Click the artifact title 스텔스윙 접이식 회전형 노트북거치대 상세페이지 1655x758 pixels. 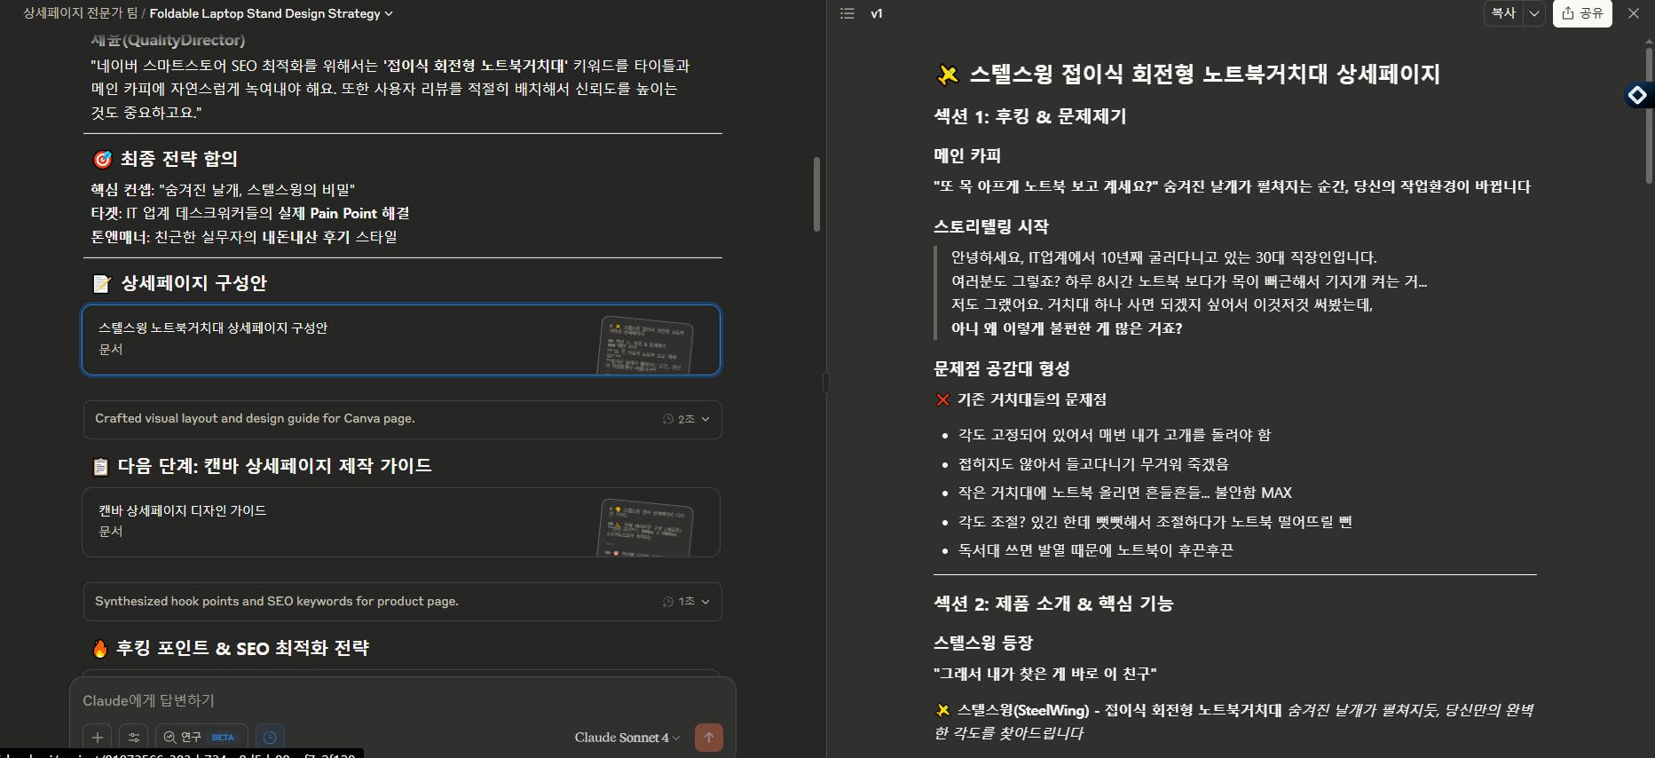click(x=1204, y=75)
